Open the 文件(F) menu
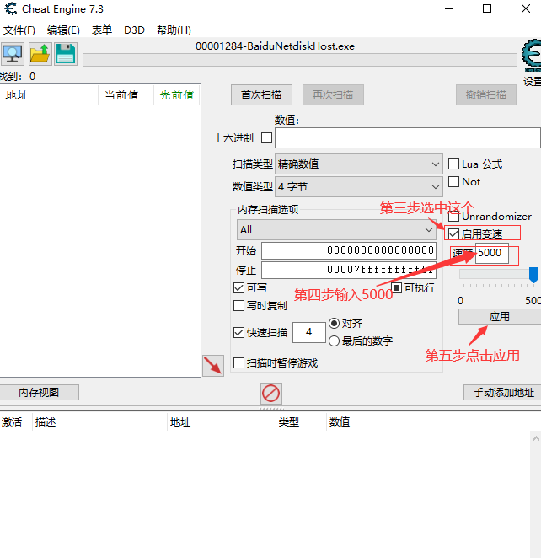 click(19, 30)
